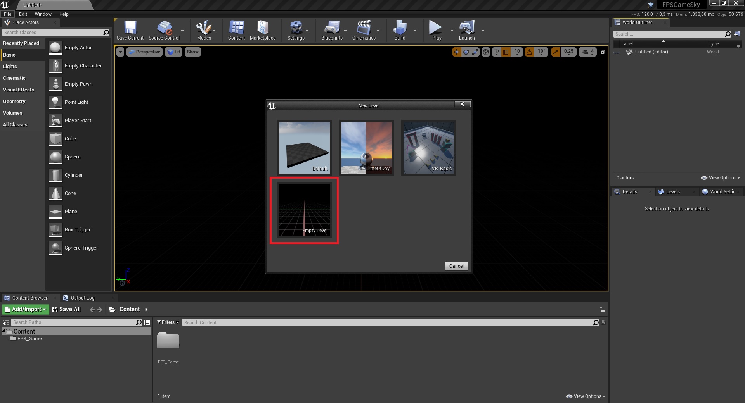745x403 pixels.
Task: Click the Add/Import button
Action: [x=26, y=309]
